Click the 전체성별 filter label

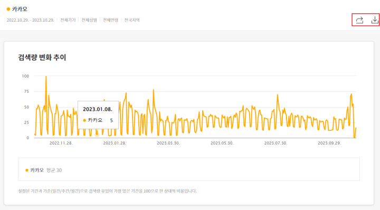pos(89,20)
